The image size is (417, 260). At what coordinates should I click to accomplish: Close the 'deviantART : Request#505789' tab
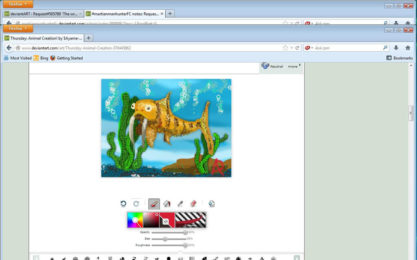81,13
